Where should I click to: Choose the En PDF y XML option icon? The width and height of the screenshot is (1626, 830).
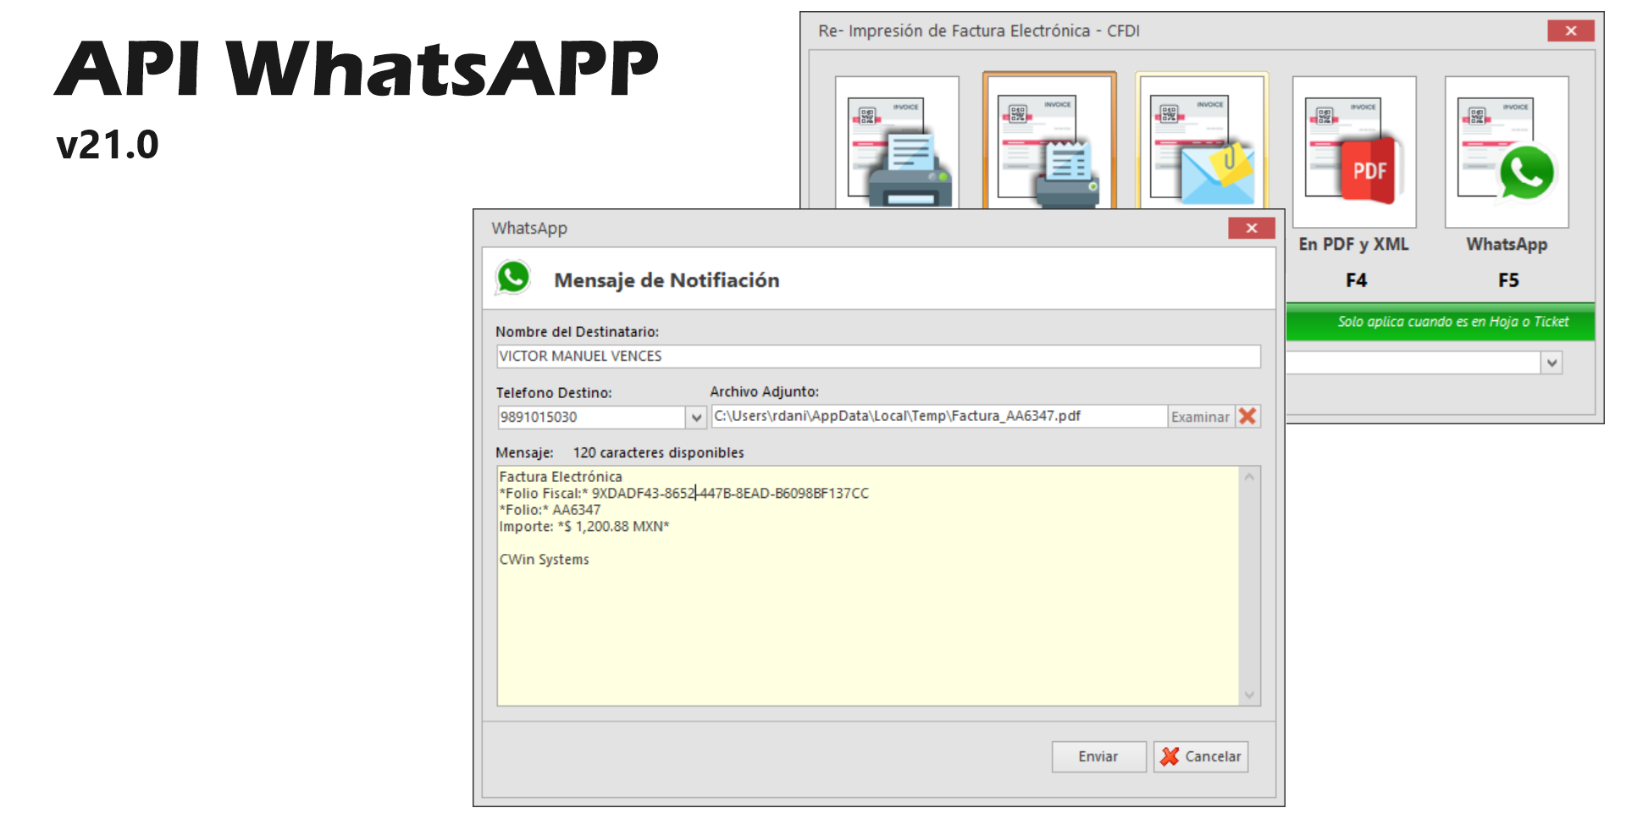1354,152
